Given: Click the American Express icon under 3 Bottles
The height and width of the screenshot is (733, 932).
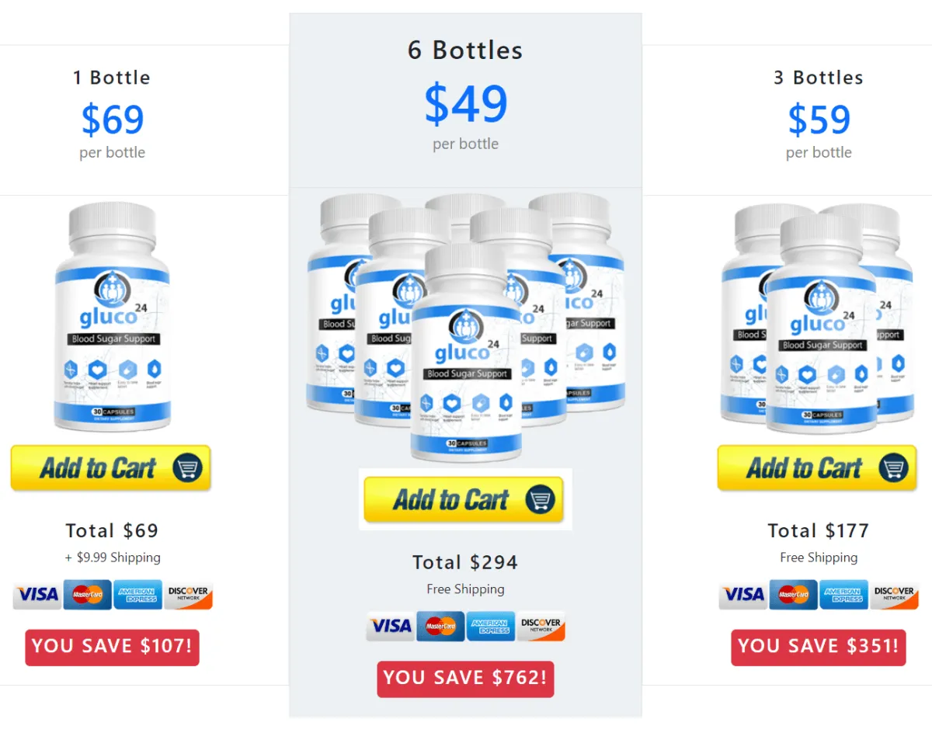Looking at the screenshot, I should tap(844, 595).
